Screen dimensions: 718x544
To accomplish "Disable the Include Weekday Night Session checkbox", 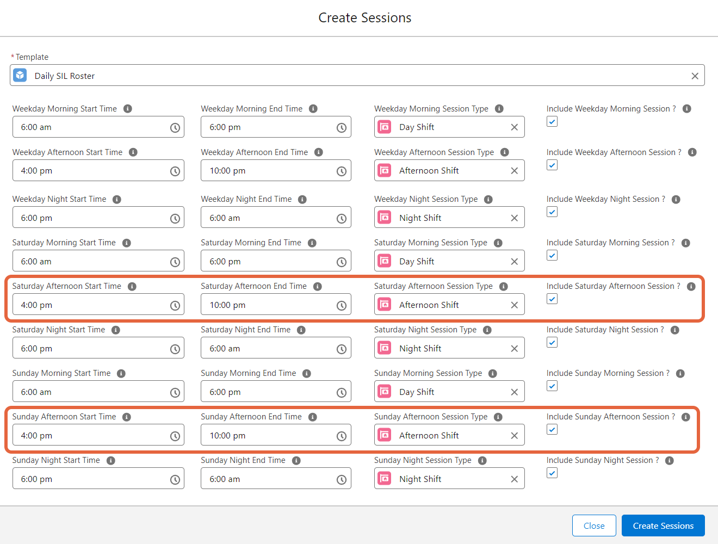I will (x=552, y=212).
